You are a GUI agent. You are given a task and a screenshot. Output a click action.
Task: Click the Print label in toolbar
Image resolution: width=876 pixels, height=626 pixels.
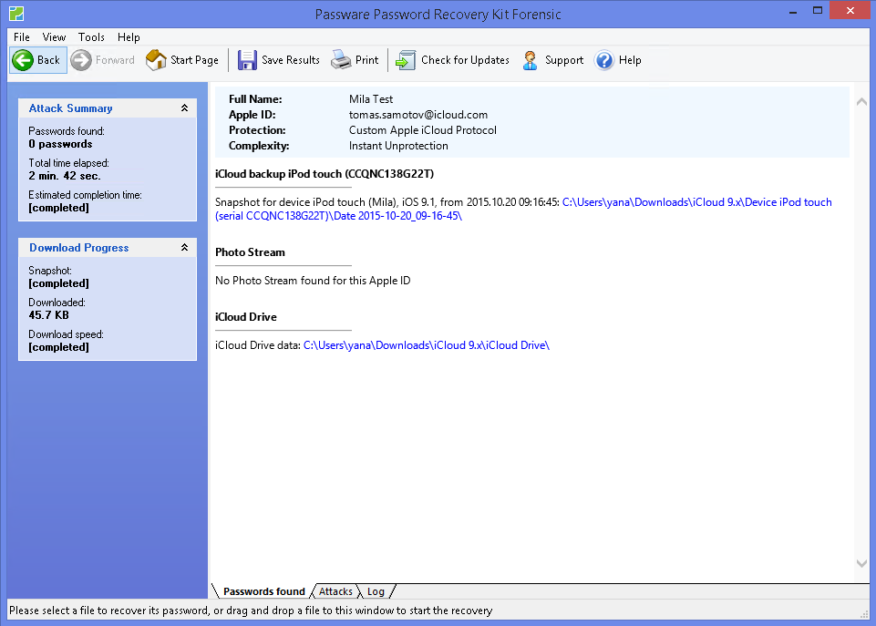367,60
